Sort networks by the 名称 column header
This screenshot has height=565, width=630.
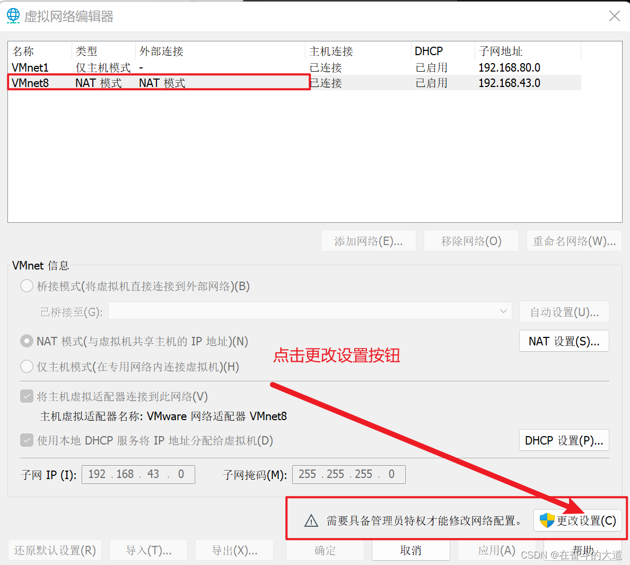coord(40,51)
